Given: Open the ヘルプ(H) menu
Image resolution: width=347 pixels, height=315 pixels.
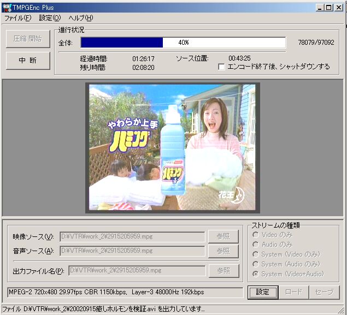Looking at the screenshot, I should point(80,18).
